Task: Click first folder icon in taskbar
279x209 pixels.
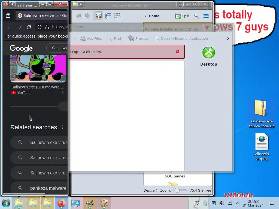Action: [x=19, y=203]
